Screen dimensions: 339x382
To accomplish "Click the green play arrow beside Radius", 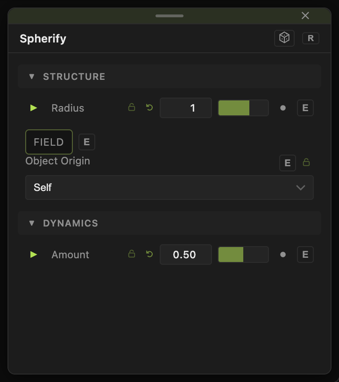I will coord(34,108).
